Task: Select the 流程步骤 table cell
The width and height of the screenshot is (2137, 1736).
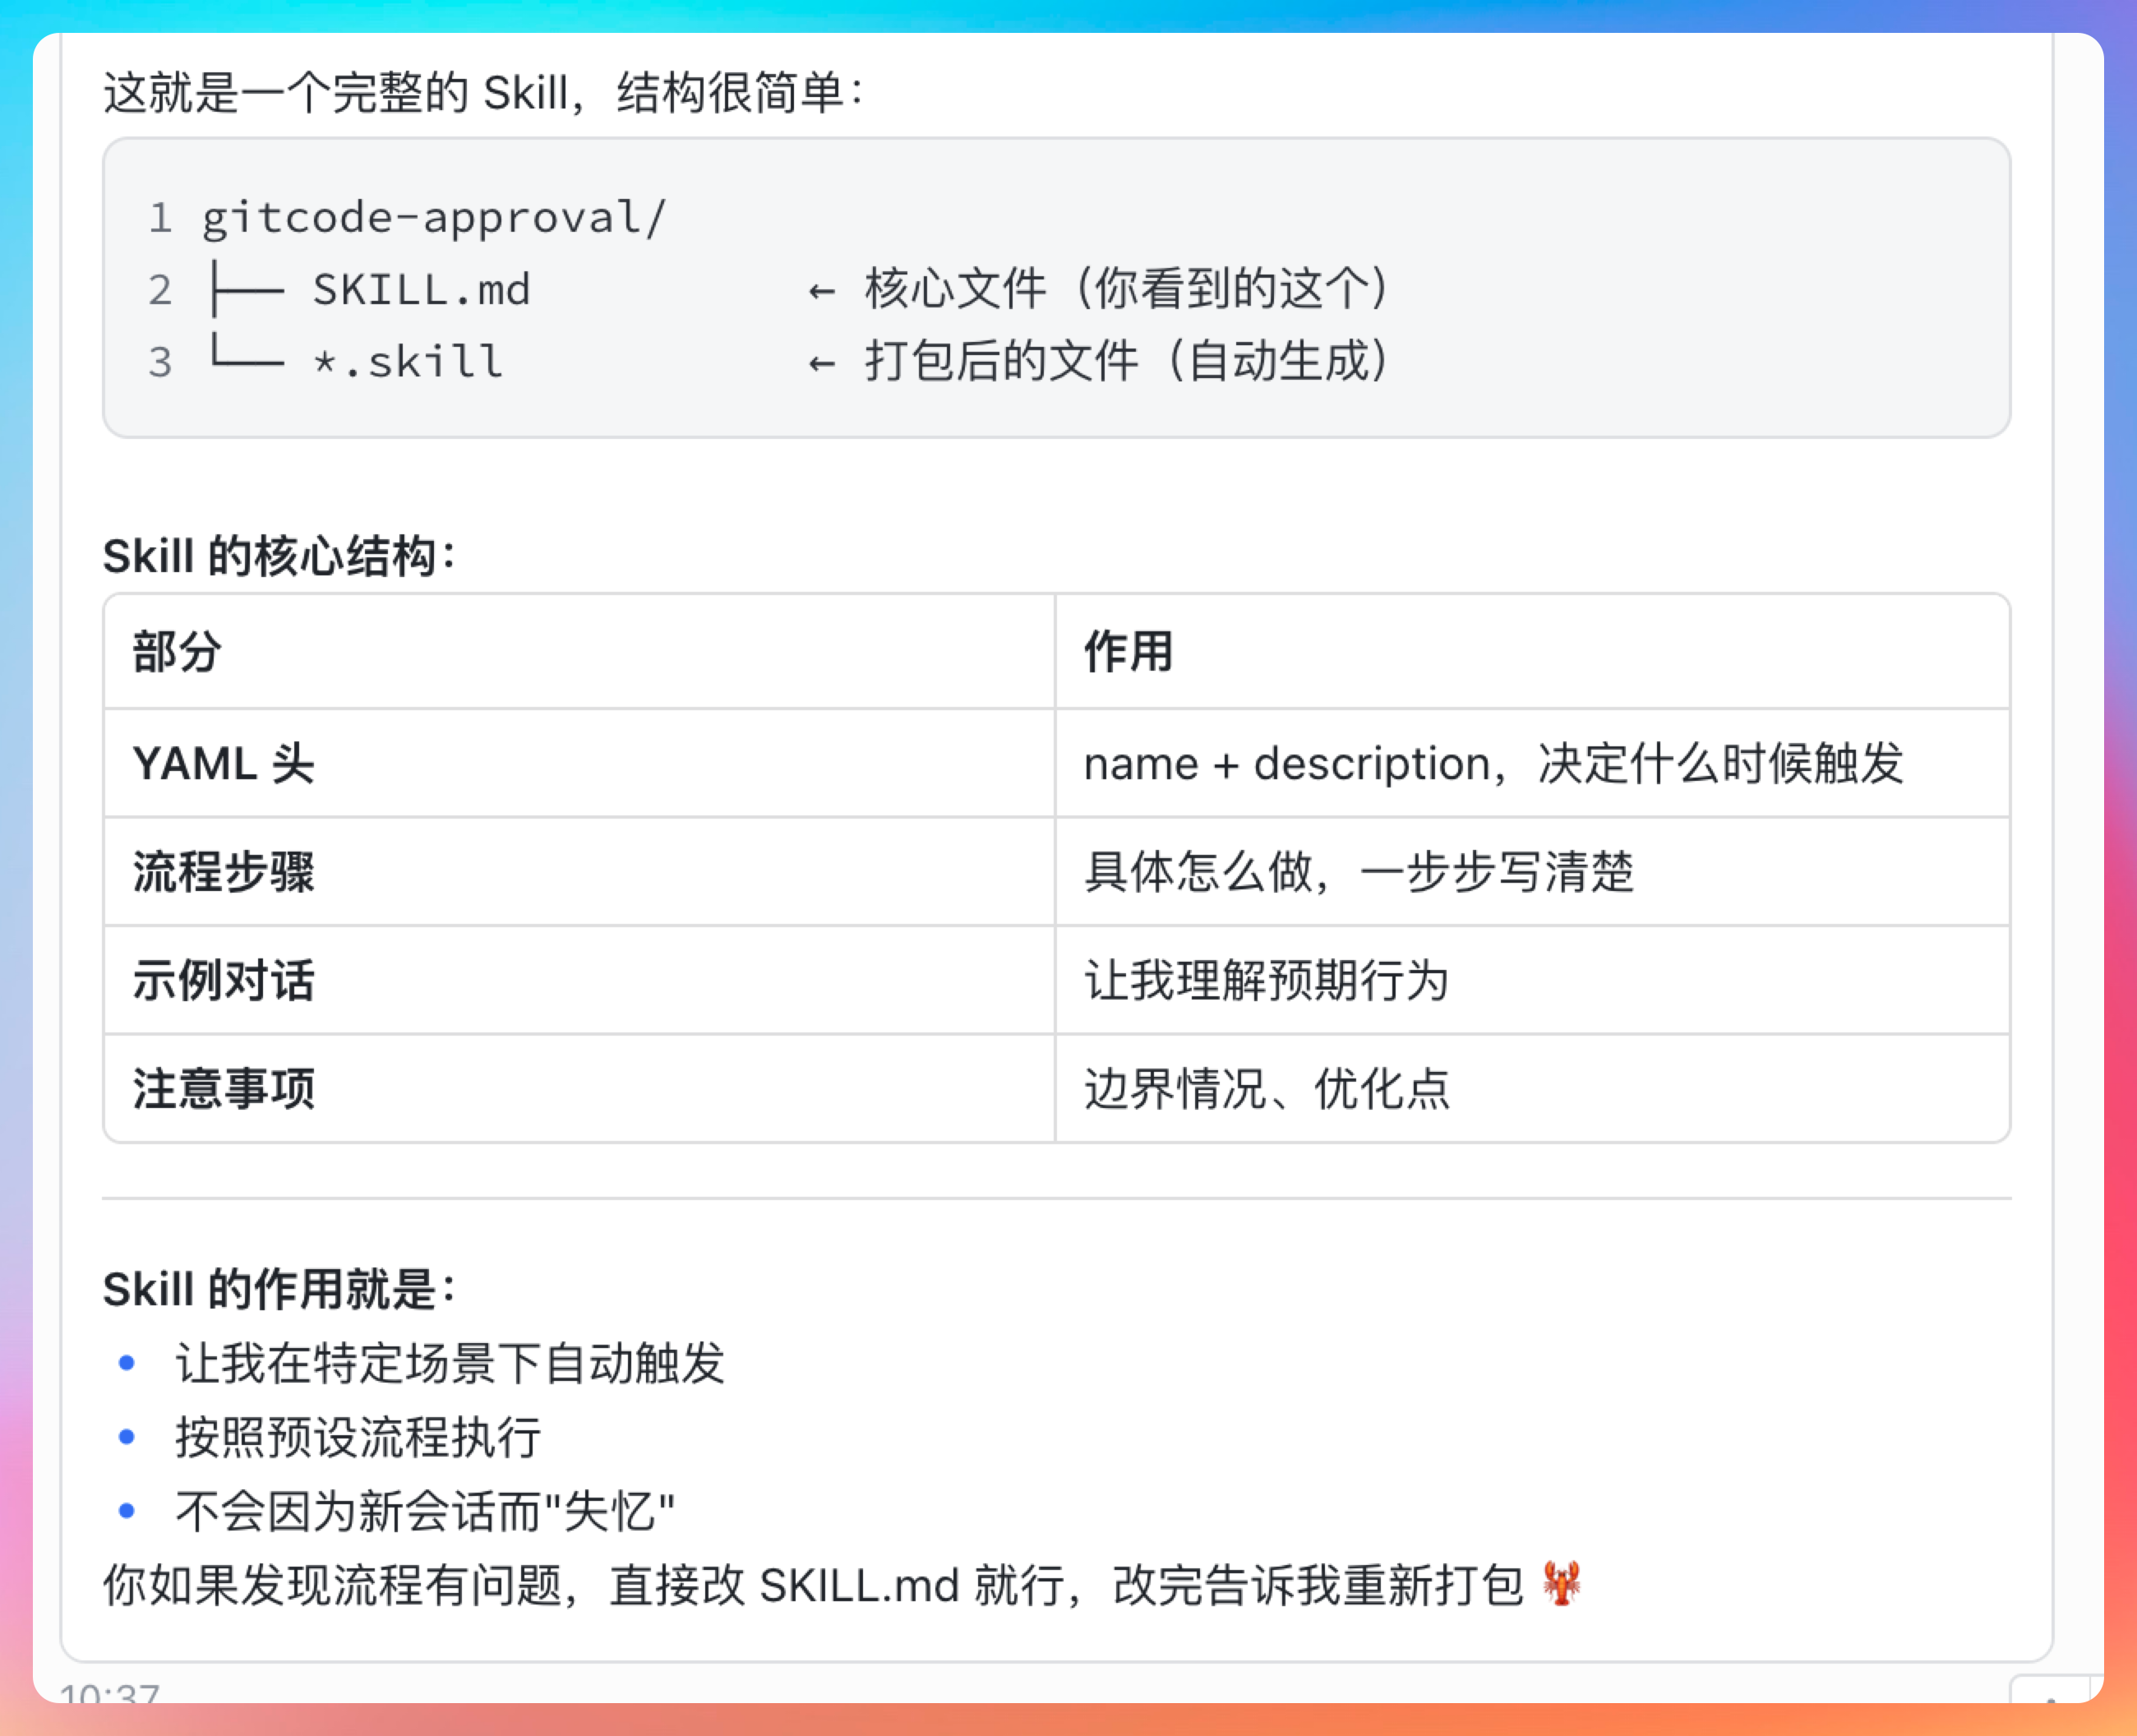Action: (223, 872)
